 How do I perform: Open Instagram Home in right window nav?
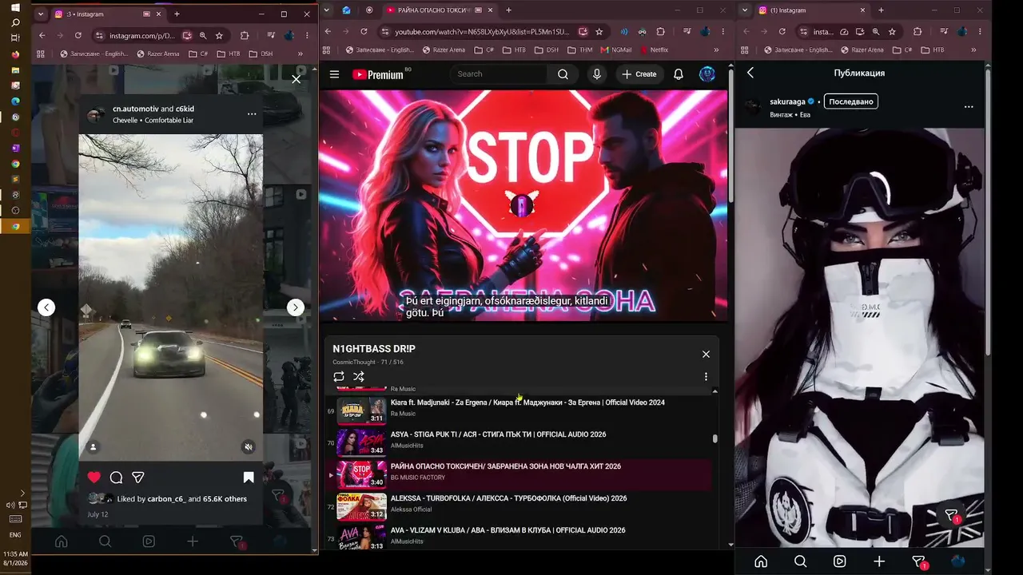761,561
